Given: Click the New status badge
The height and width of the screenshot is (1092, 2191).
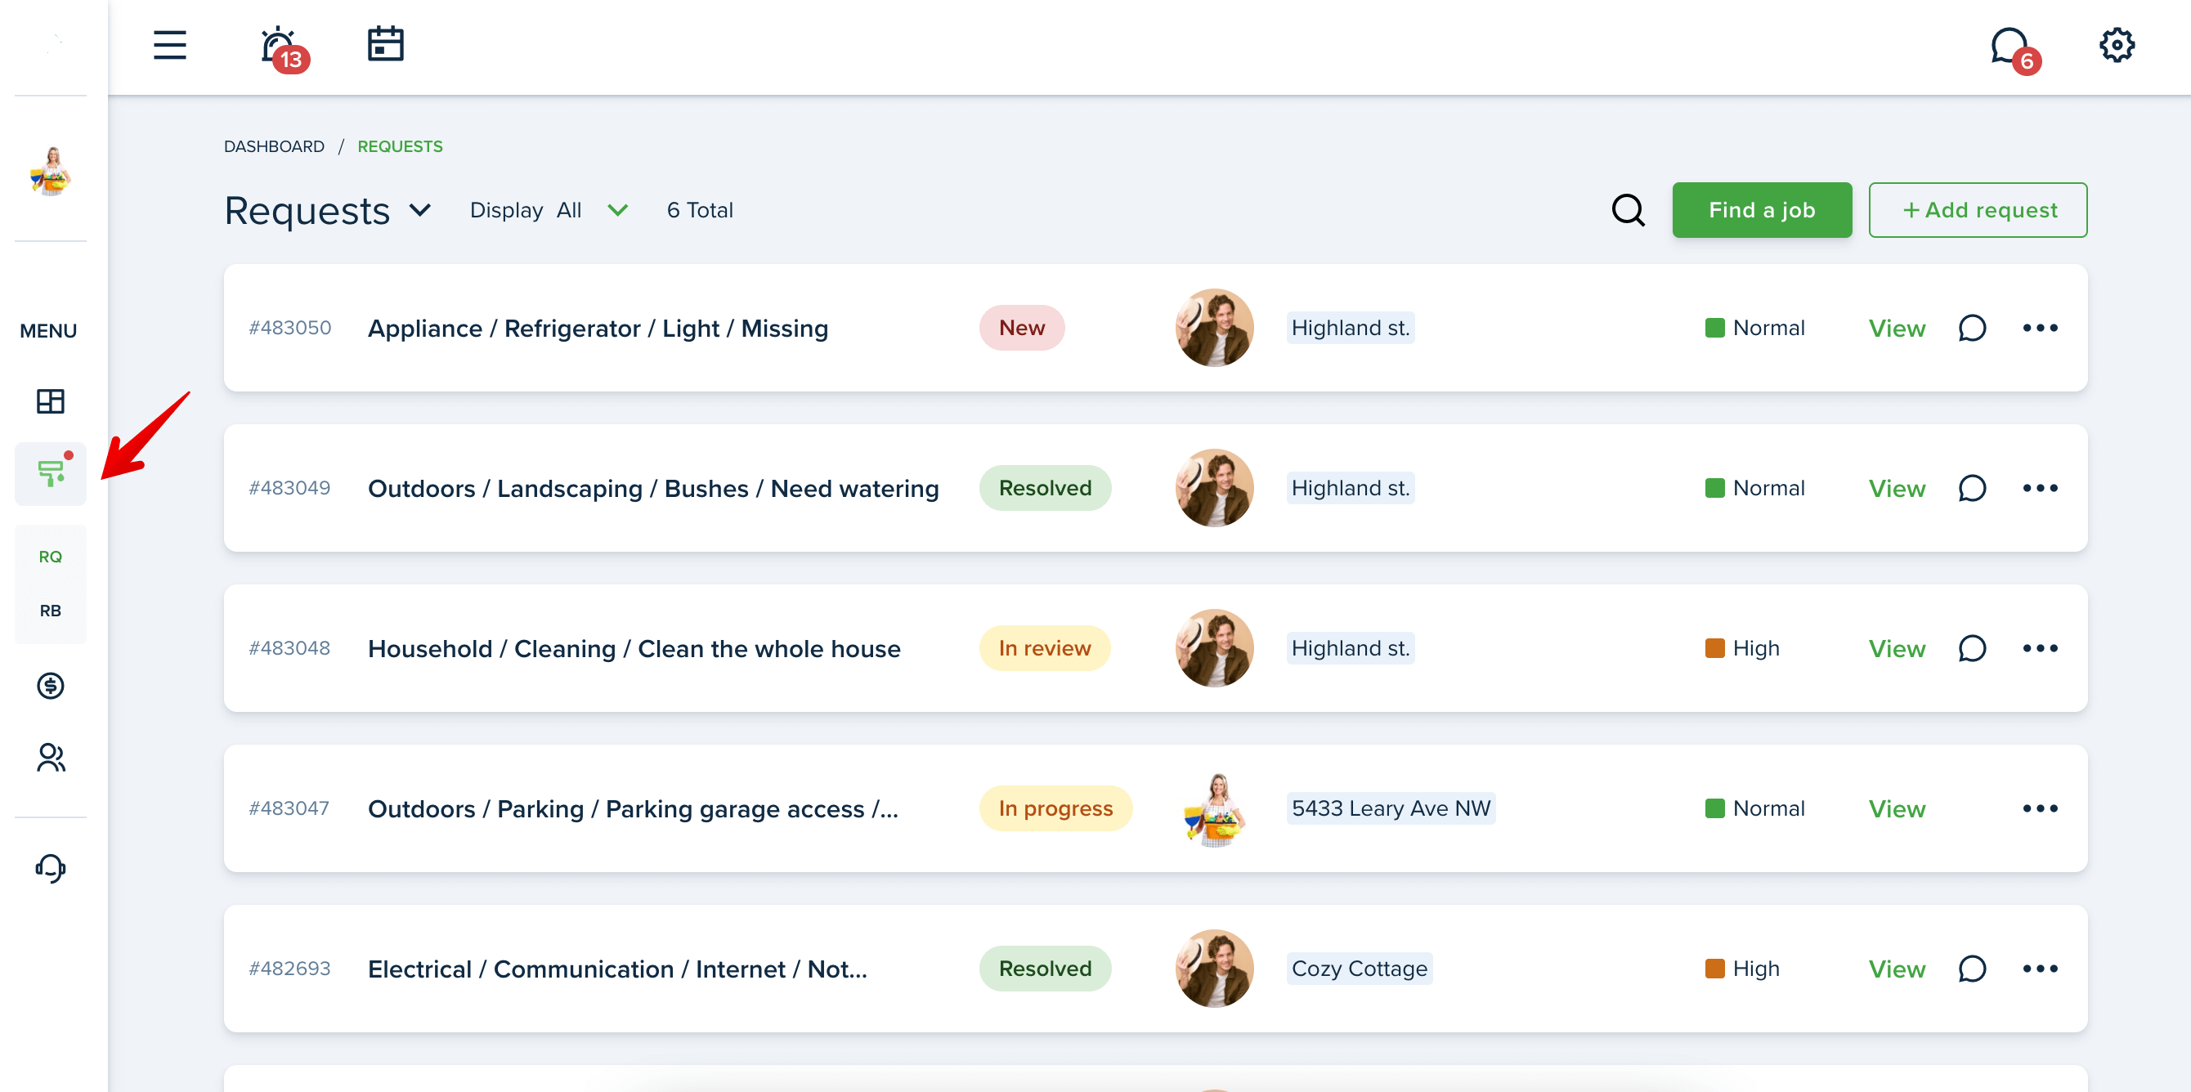Looking at the screenshot, I should pos(1021,328).
